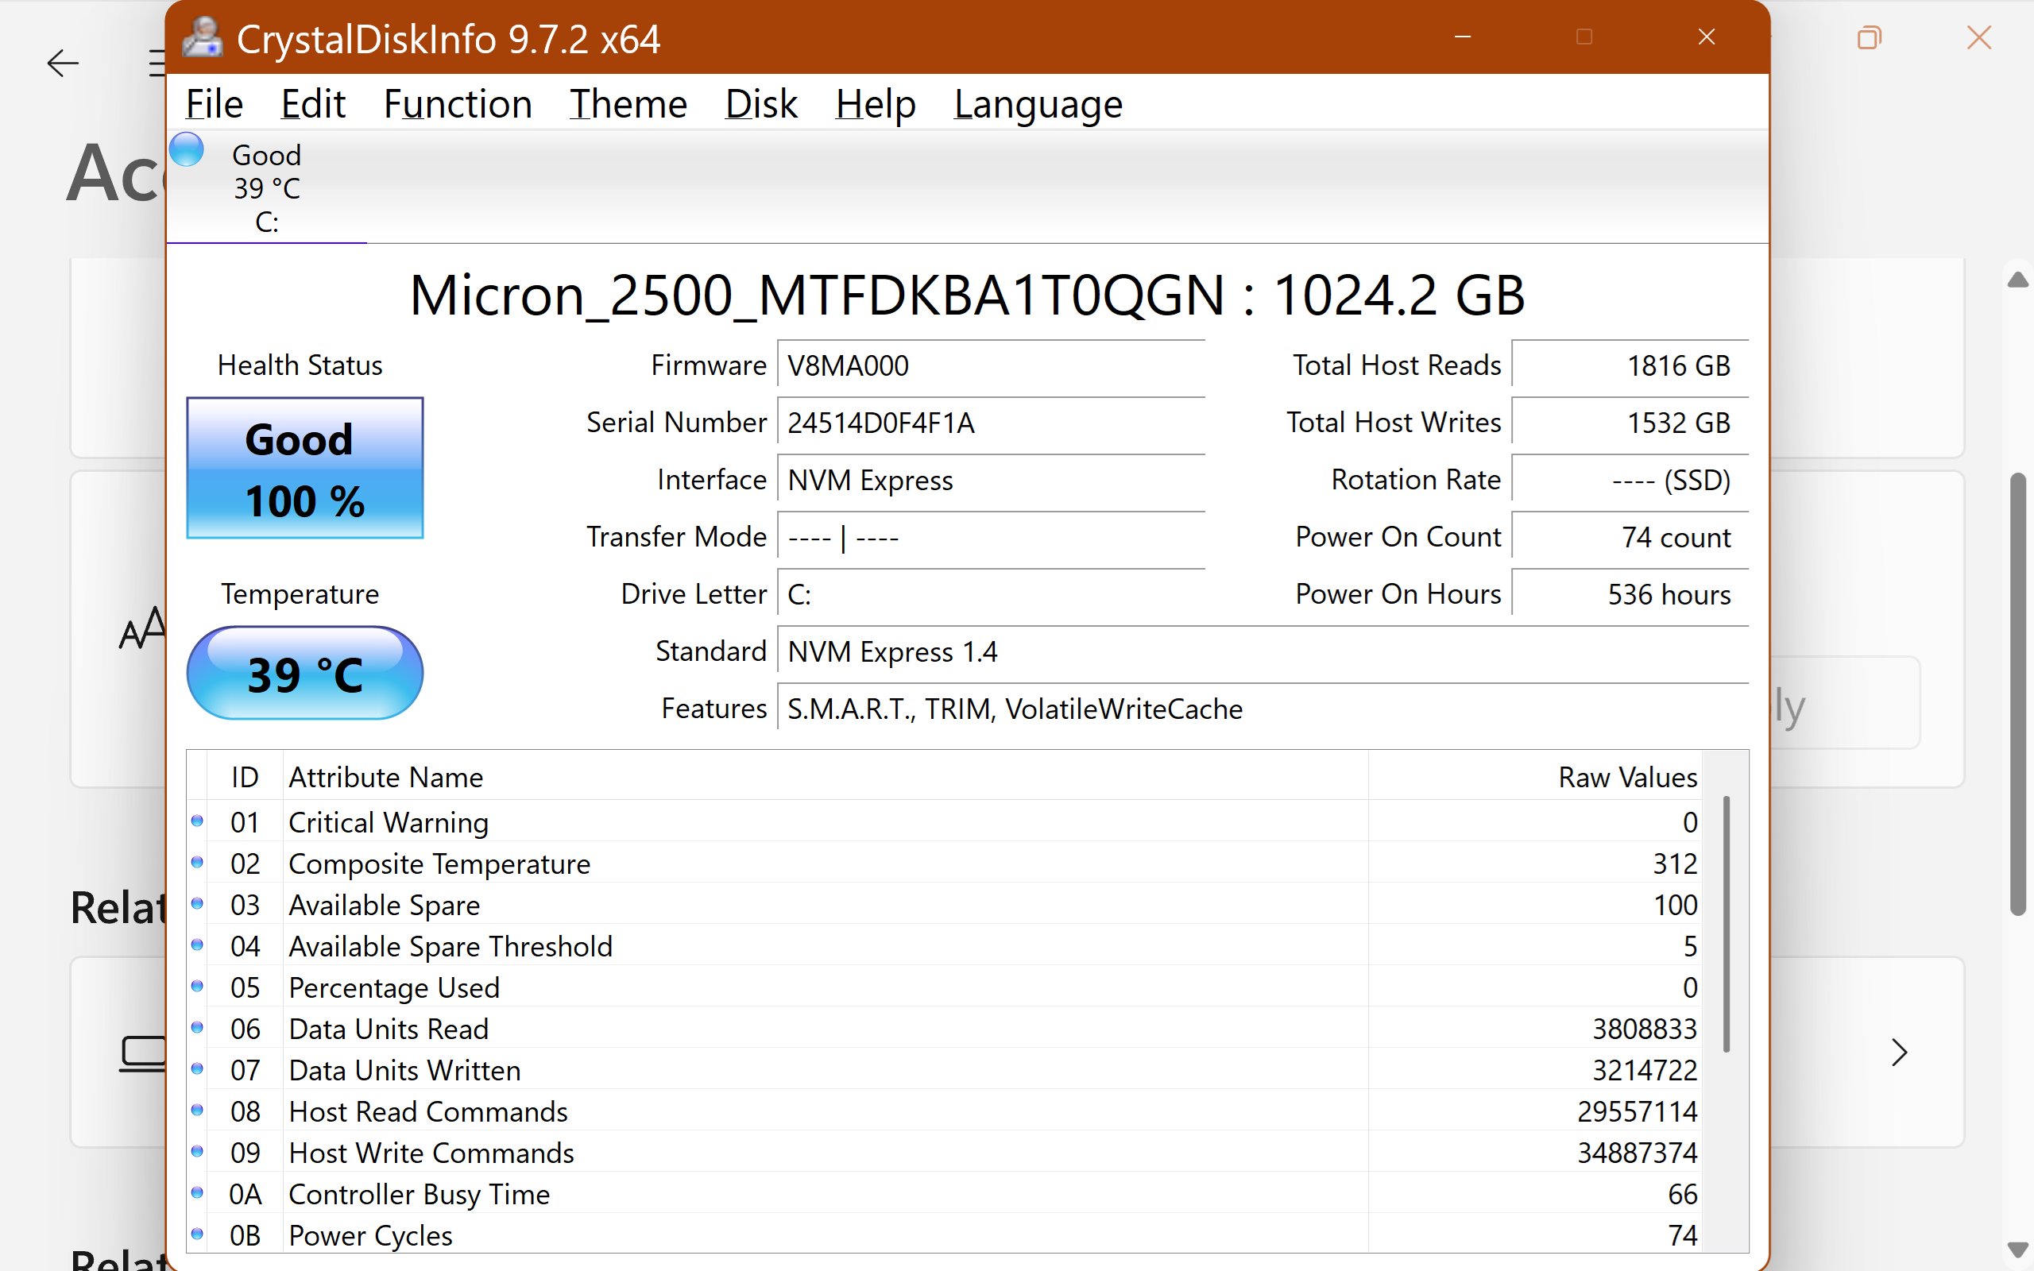Select the Good 39 °C C: disk tab
Viewport: 2034px width, 1271px height.
pos(266,188)
